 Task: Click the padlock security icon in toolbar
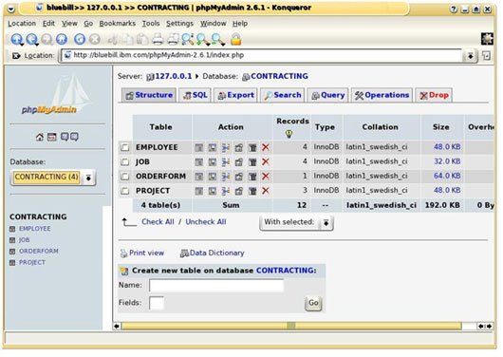235,39
